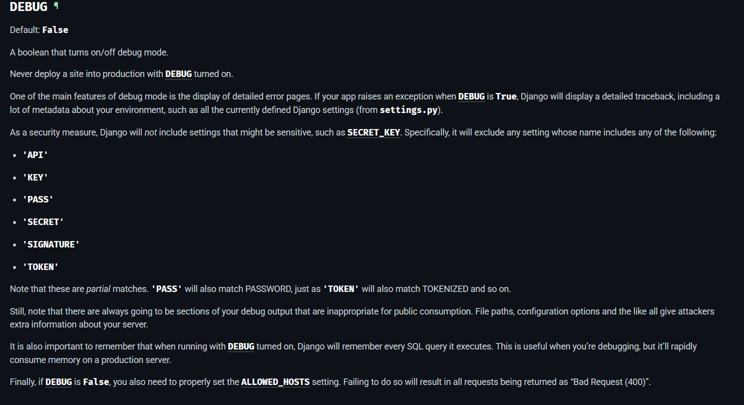Click the default value False under the heading
The width and height of the screenshot is (744, 405).
tap(55, 30)
